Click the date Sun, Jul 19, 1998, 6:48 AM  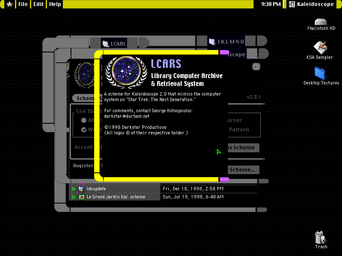point(193,197)
